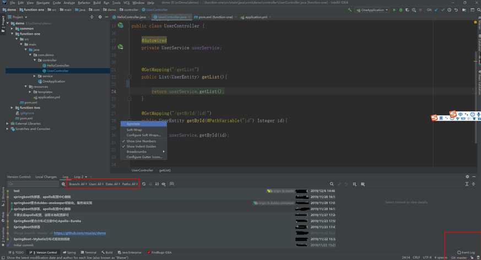This screenshot has height=260, width=481.
Task: Open the Project view selector dropdown
Action: tap(18, 17)
